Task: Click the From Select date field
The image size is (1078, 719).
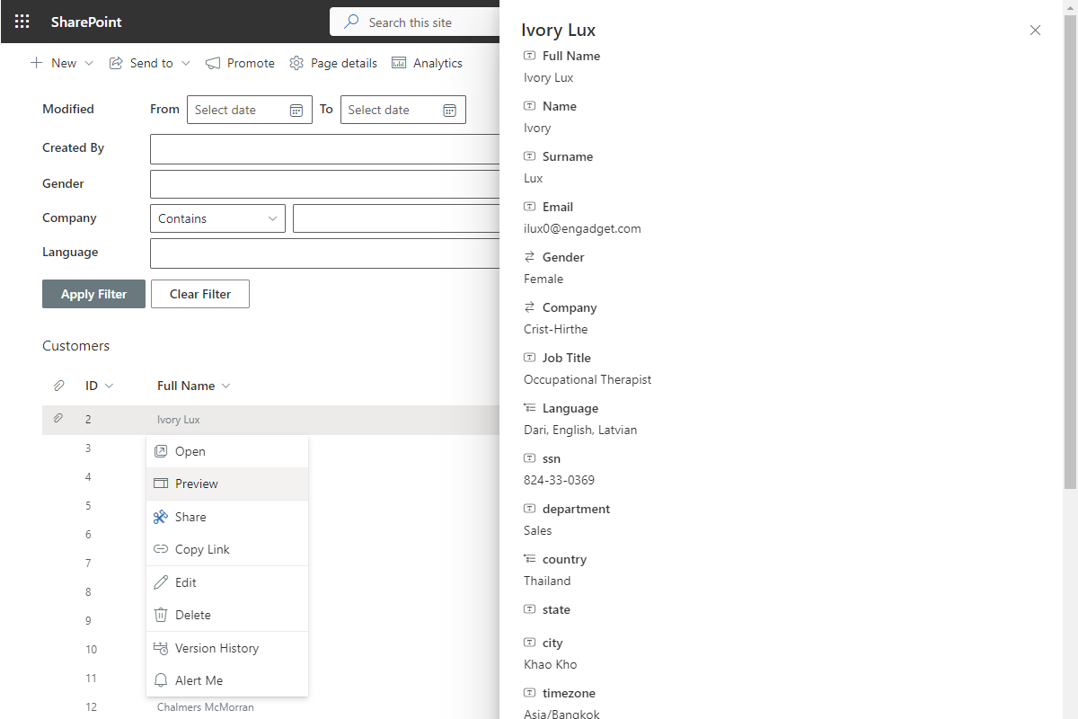Action: point(250,110)
